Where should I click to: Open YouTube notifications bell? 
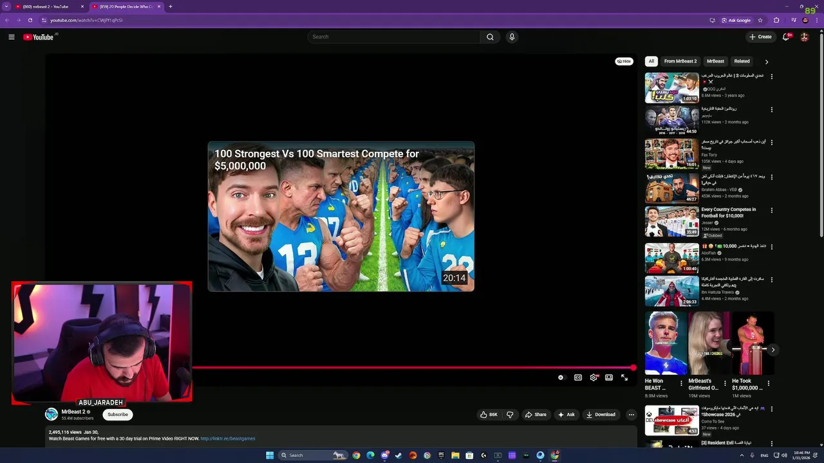[786, 37]
